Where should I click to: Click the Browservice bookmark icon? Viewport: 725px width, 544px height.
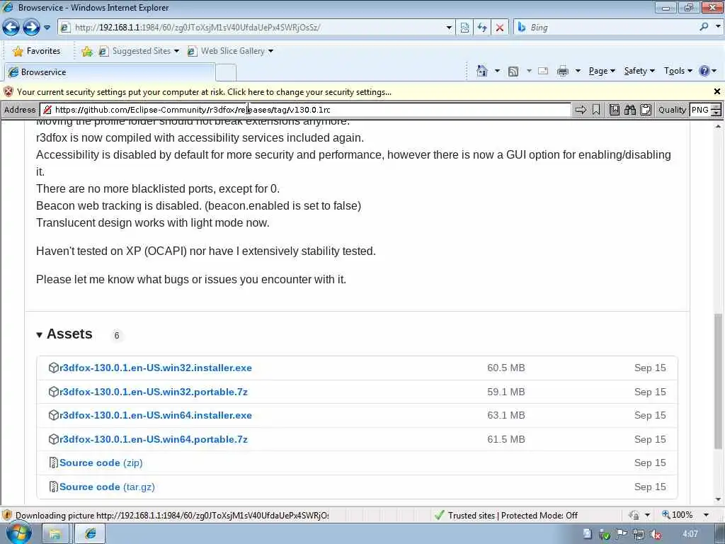[596, 110]
